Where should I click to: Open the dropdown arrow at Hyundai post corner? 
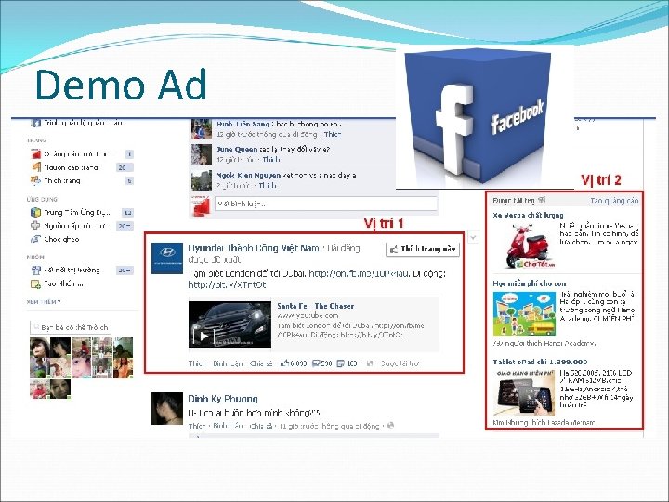(473, 236)
